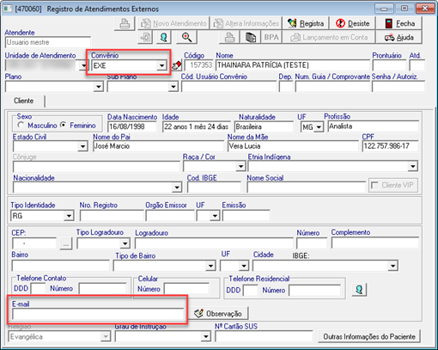This screenshot has width=438, height=350.
Task: Click the head icon beside Telefone Residencial
Action: pyautogui.click(x=359, y=290)
